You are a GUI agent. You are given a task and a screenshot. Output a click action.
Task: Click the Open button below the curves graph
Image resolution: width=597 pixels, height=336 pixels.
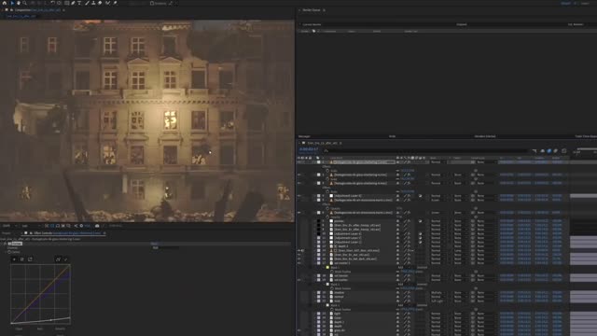(x=19, y=329)
